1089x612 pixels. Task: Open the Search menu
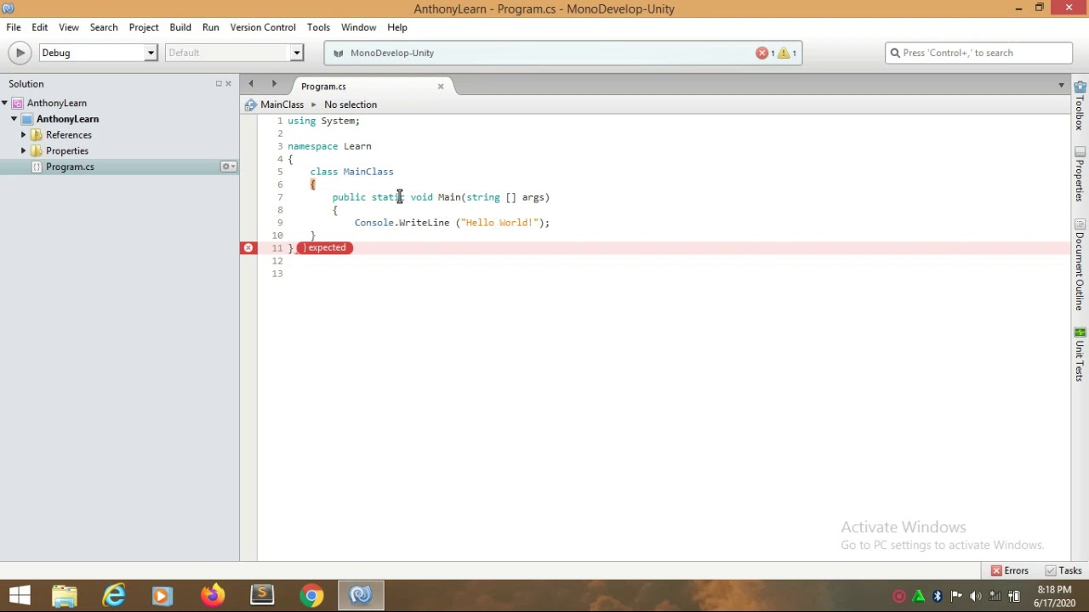[x=104, y=27]
